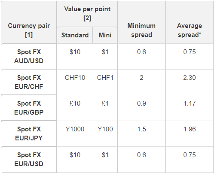Select the Minimum spread column header
The width and height of the screenshot is (214, 173).
click(141, 30)
